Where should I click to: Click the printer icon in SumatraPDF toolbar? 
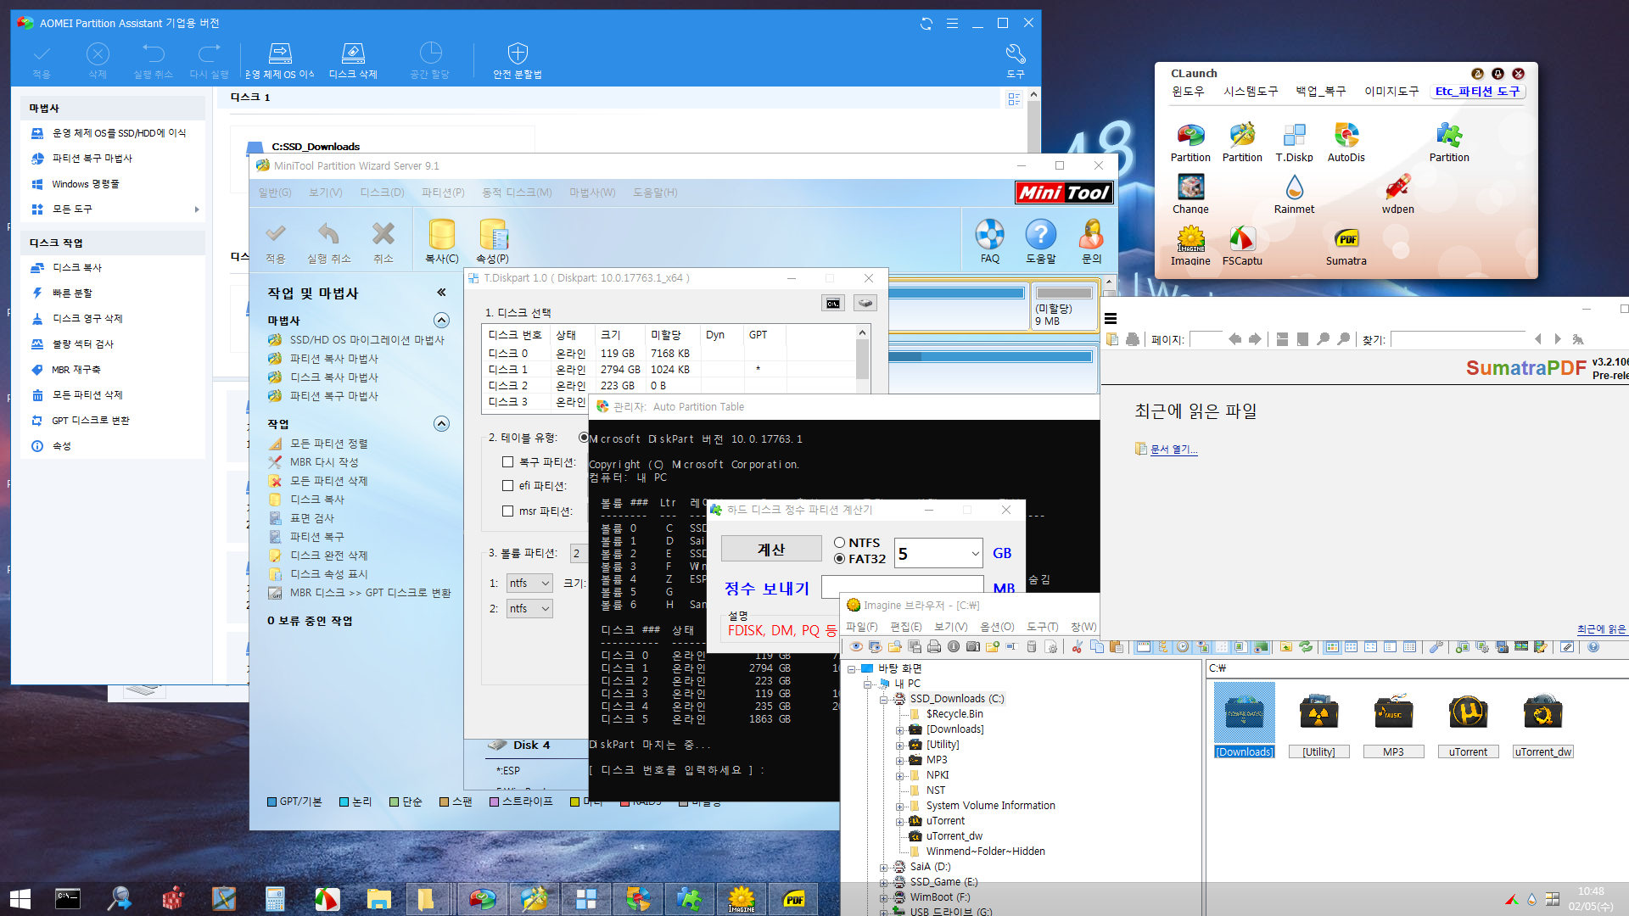(x=1133, y=339)
